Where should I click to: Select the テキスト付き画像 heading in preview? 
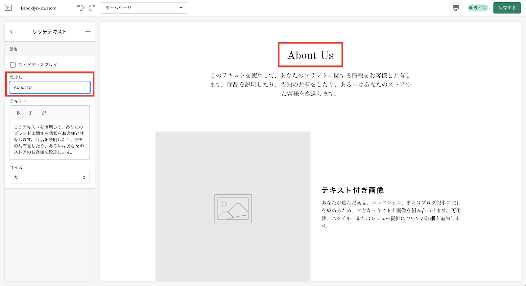(352, 190)
